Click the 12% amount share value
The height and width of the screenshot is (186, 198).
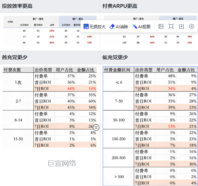point(92,114)
